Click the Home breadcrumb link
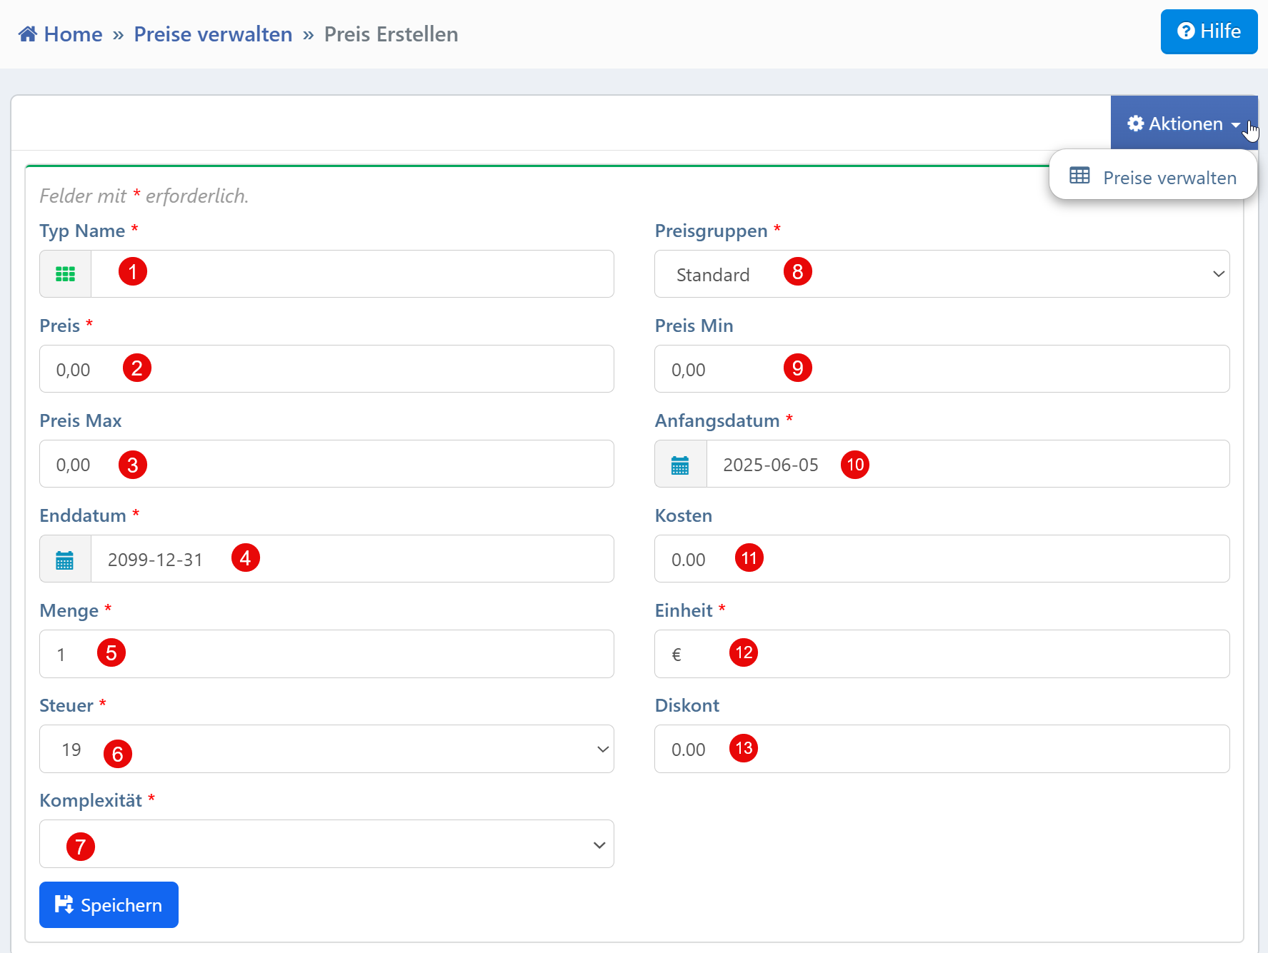 73,34
